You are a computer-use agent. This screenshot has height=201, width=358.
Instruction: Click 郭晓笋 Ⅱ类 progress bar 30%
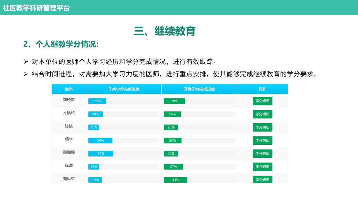coord(175,101)
